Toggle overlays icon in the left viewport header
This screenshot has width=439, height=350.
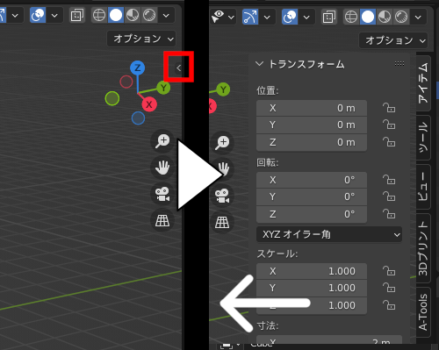click(x=38, y=15)
